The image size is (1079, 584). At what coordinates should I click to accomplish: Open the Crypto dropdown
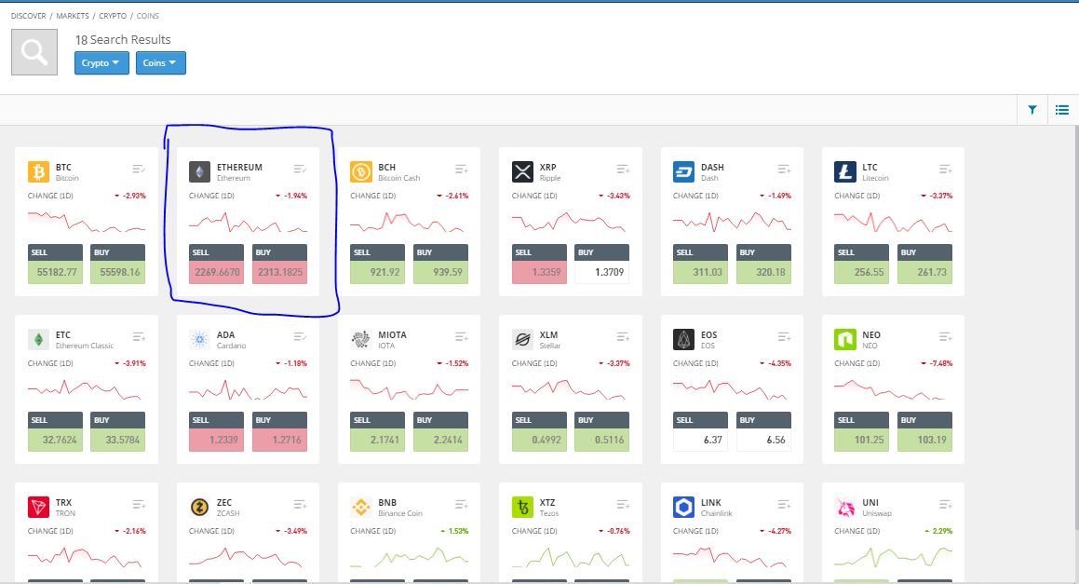click(x=101, y=62)
